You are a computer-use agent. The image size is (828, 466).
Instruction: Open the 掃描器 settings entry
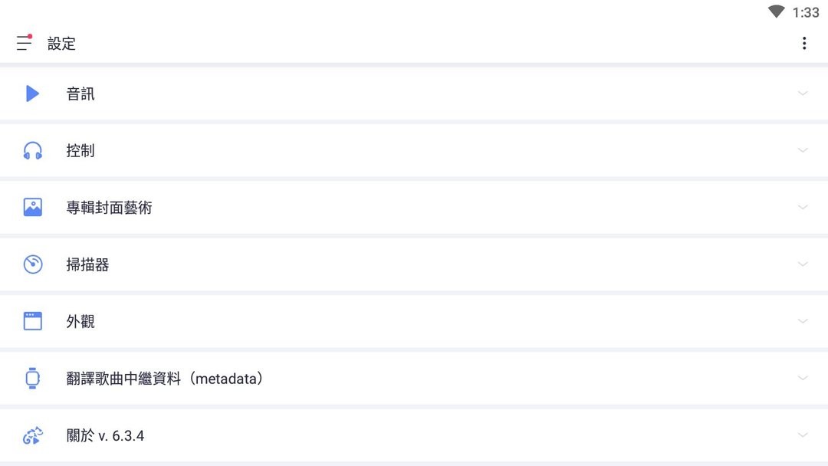[87, 264]
